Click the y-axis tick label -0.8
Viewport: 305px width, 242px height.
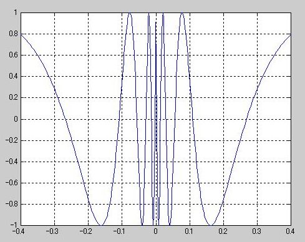[12, 204]
